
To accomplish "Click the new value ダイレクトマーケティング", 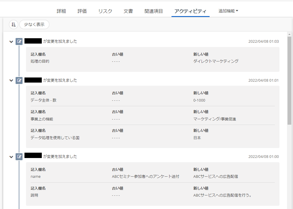I will 216,61.
